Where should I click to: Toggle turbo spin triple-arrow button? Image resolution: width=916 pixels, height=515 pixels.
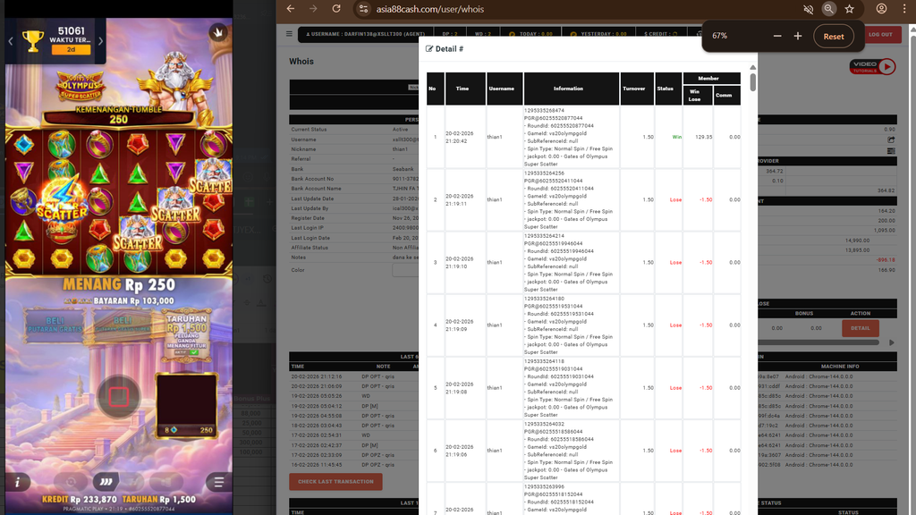[x=106, y=482]
